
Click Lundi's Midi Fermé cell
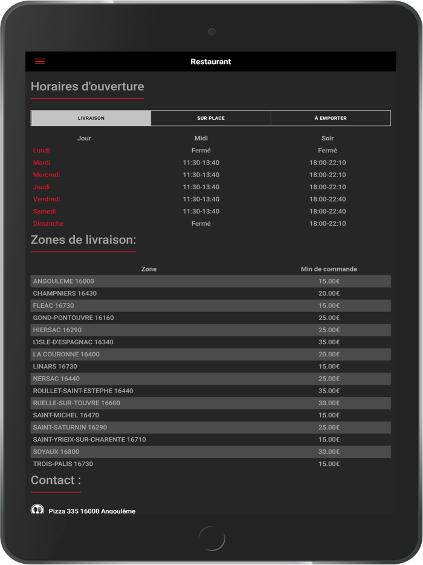201,150
